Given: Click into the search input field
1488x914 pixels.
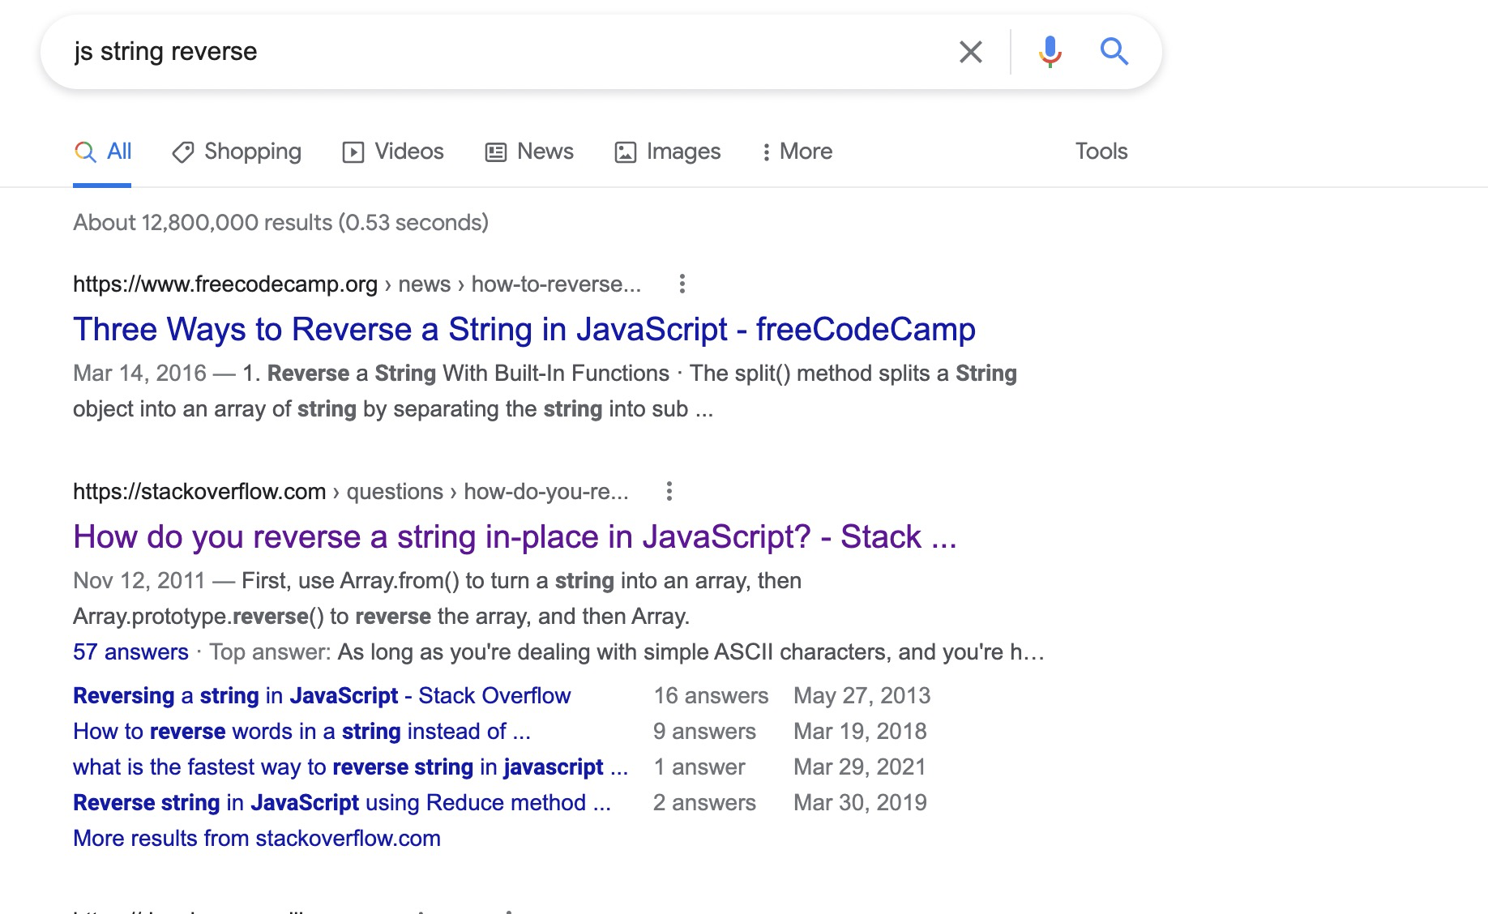Looking at the screenshot, I should (502, 52).
